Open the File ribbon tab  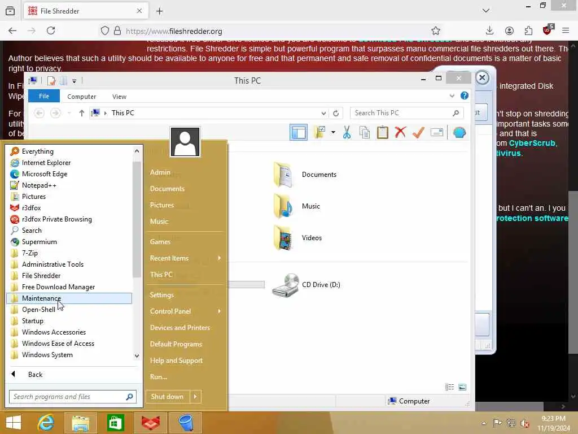point(44,96)
